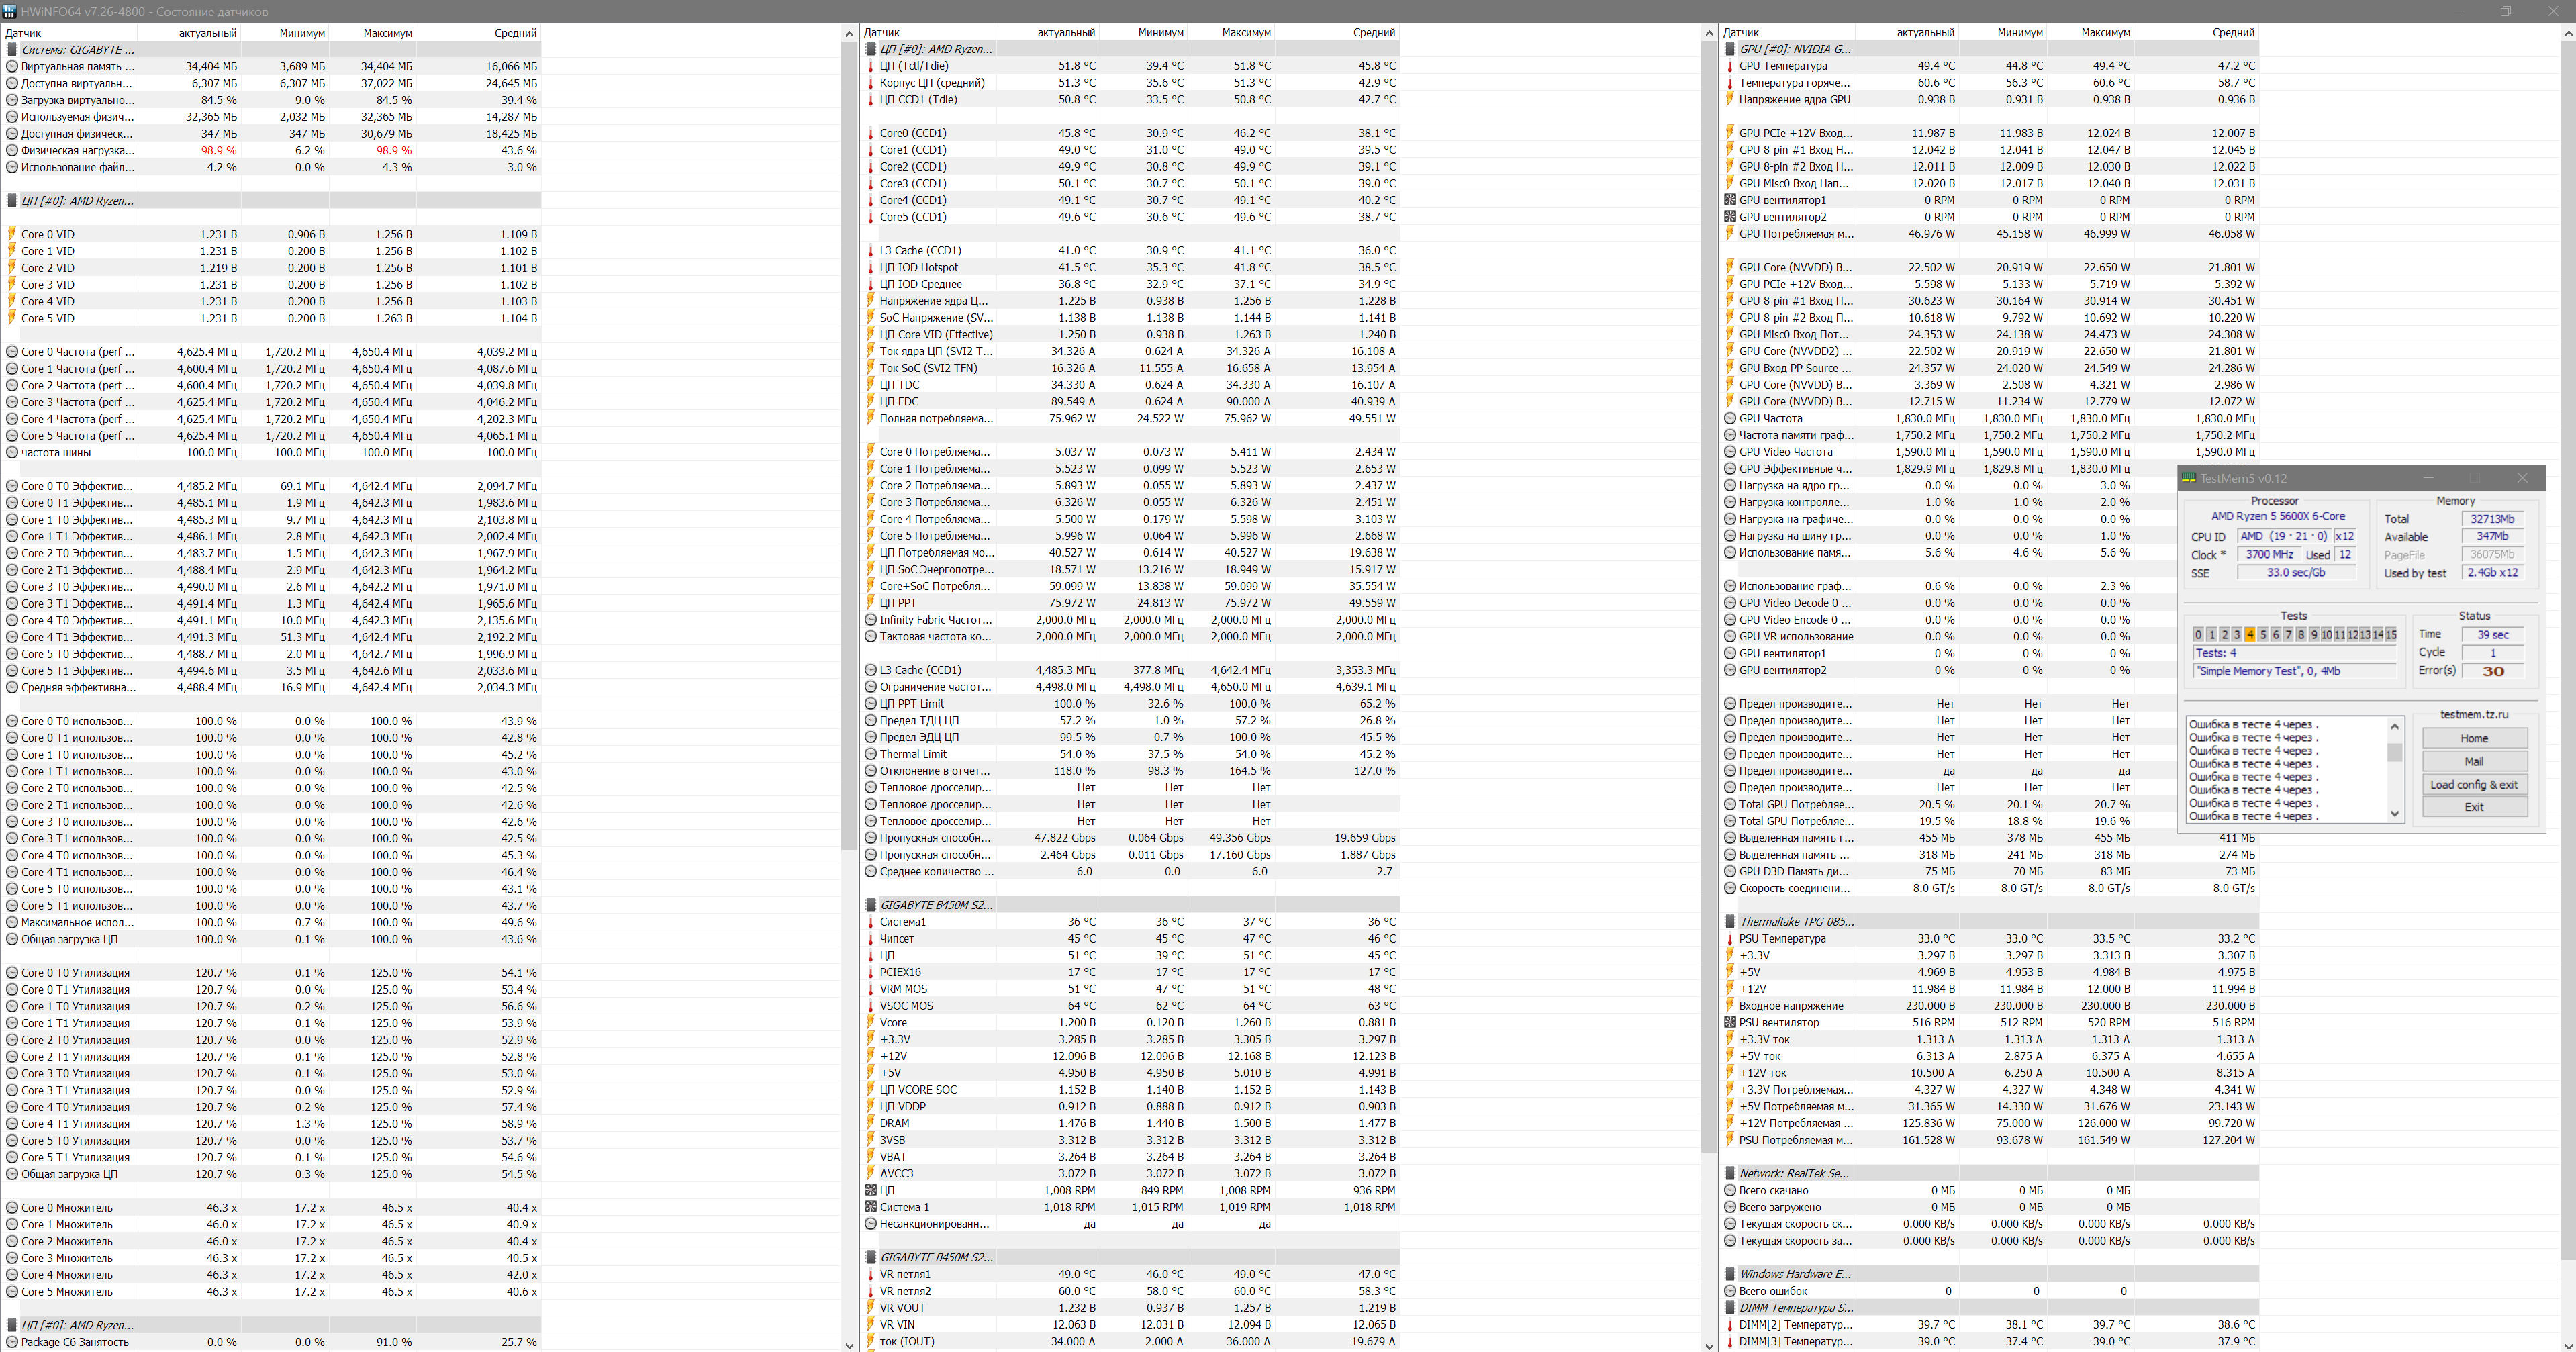This screenshot has width=2576, height=1352.
Task: Click the Vcore voltage lightning icon
Action: coord(870,1022)
